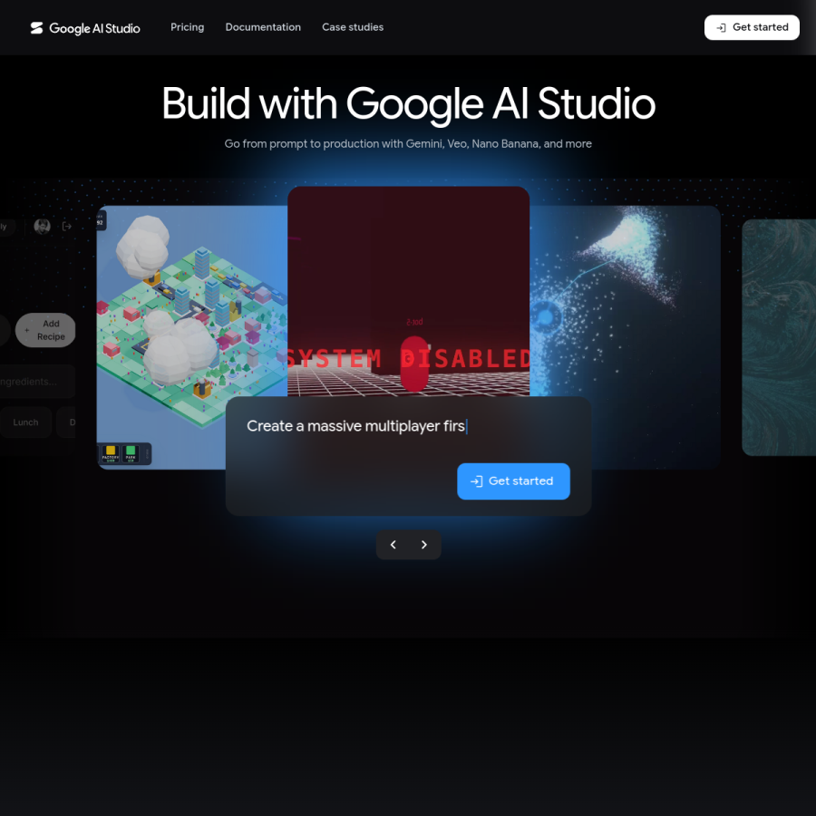This screenshot has height=816, width=816.
Task: Click the user avatar in recipe preview
Action: tap(42, 226)
